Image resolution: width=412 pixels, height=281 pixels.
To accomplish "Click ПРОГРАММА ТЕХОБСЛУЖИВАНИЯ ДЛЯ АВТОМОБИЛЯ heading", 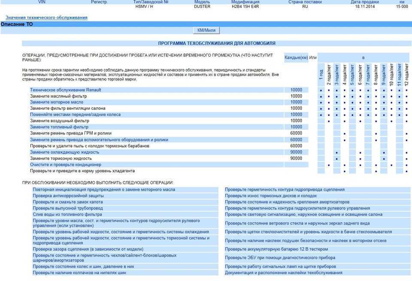I will coord(216,43).
